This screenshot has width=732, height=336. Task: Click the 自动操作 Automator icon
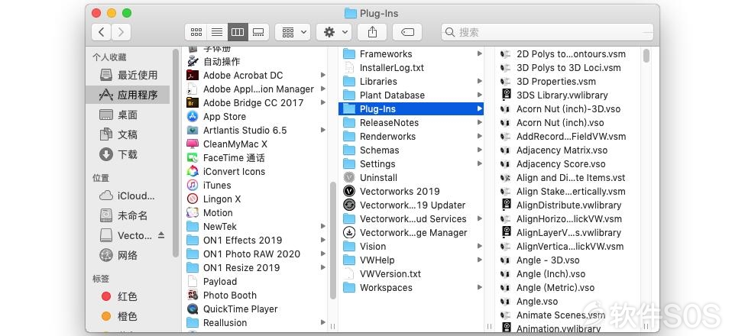[x=193, y=62]
